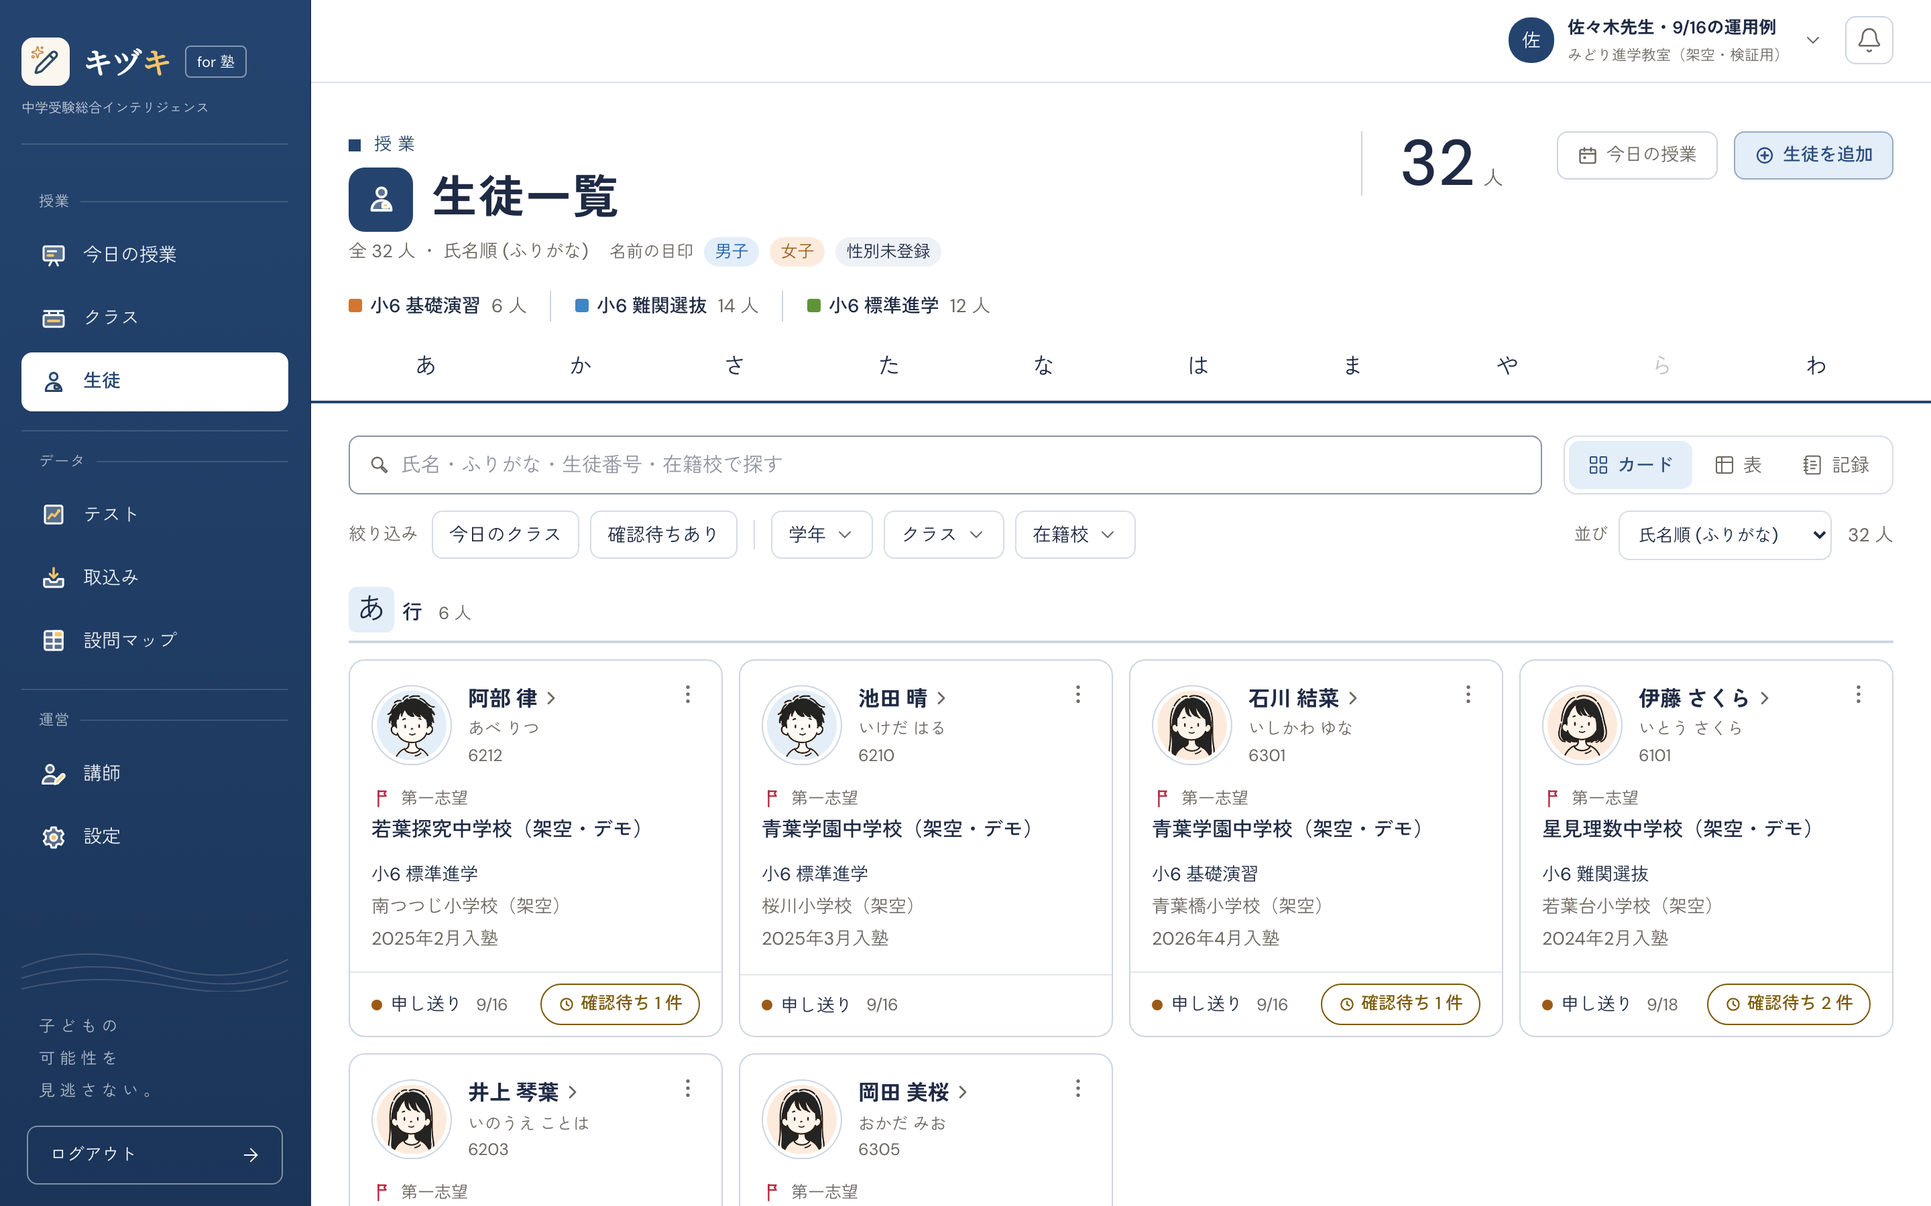
Task: Expand the 佐々木先生 account menu chevron
Action: click(x=1813, y=40)
